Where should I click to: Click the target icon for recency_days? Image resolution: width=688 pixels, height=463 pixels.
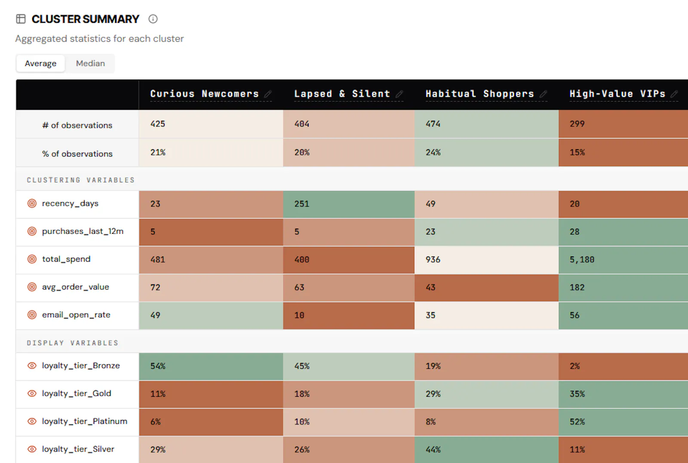(32, 204)
